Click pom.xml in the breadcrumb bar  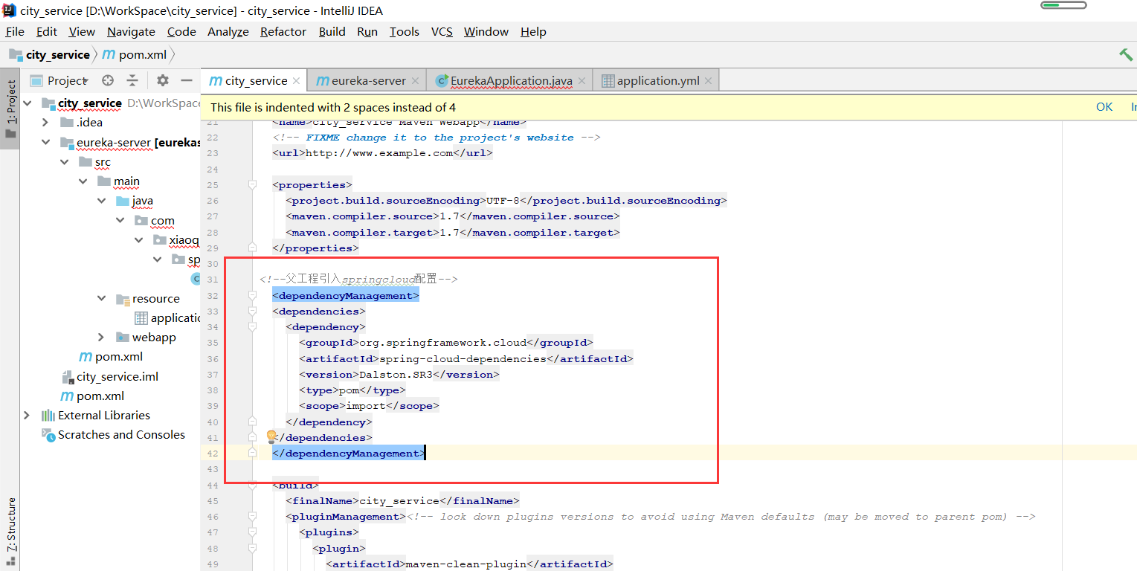pyautogui.click(x=135, y=54)
